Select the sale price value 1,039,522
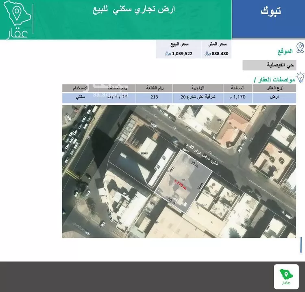 pyautogui.click(x=182, y=54)
